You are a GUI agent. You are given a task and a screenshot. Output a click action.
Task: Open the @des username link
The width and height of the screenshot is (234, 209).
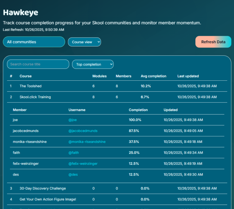pyautogui.click(x=73, y=174)
